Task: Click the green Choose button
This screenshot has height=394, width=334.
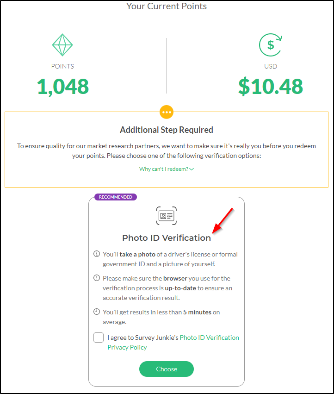Action: click(x=167, y=369)
